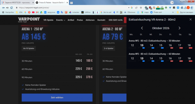Switch to the Задание №3075228 tab
The height and width of the screenshot is (104, 195).
tap(18, 3)
